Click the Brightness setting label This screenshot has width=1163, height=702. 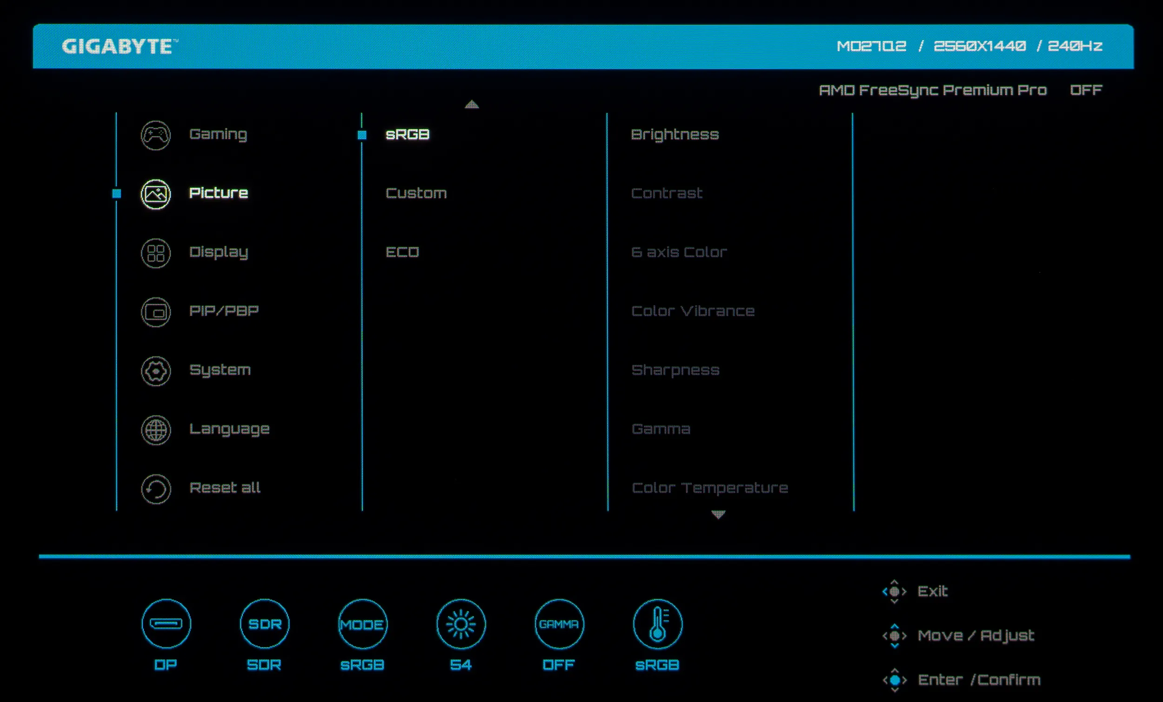[675, 134]
